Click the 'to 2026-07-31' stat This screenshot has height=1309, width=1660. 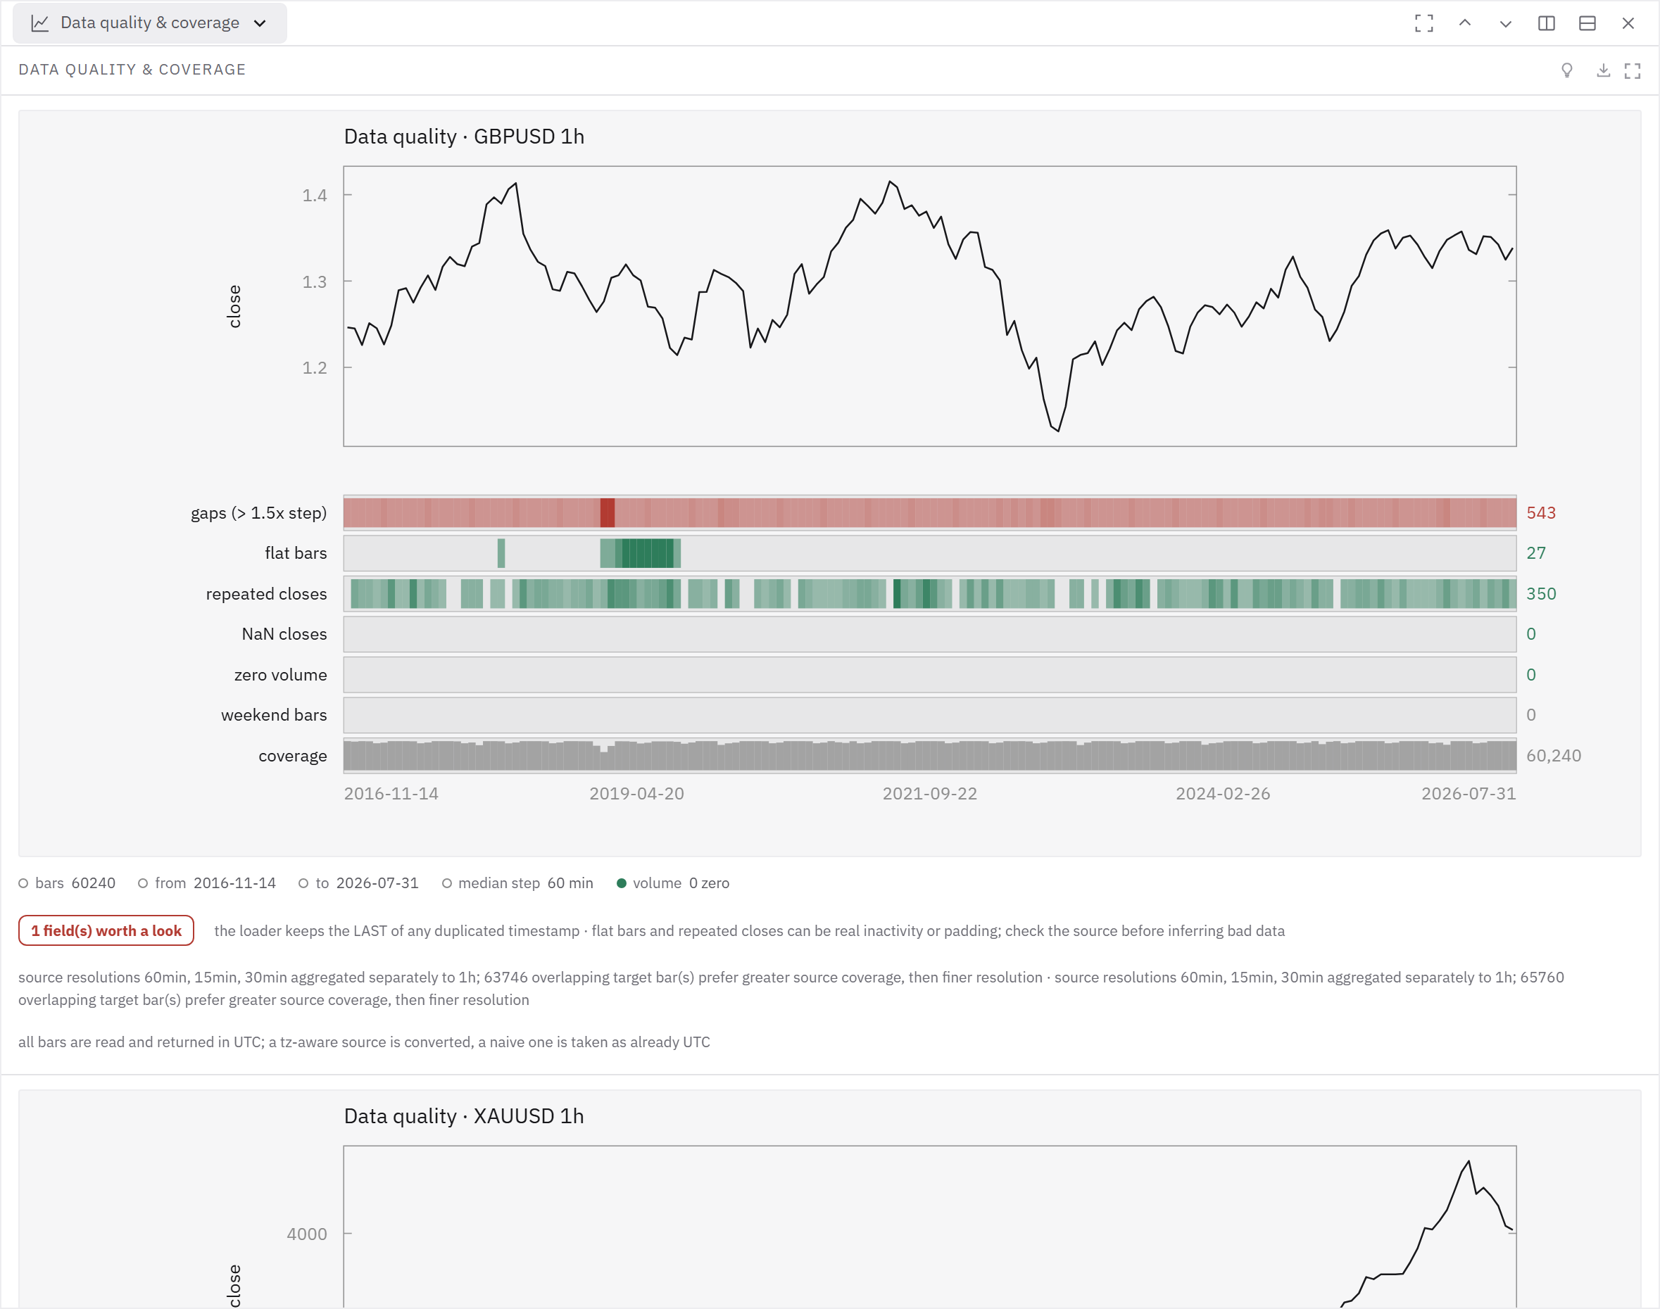coord(359,883)
